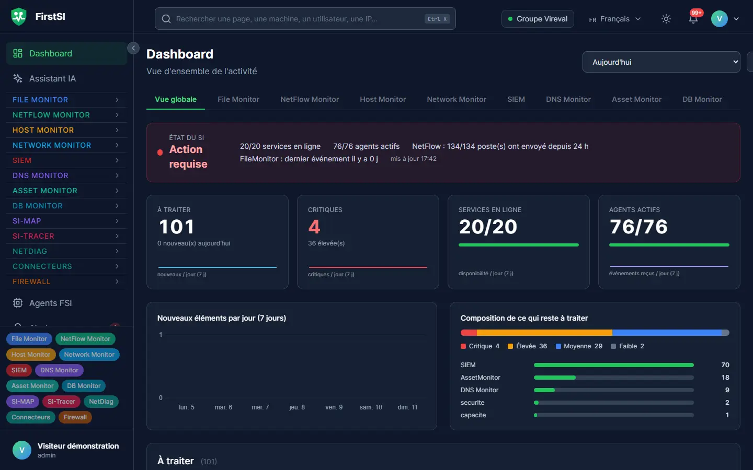This screenshot has height=470, width=753.
Task: Expand the FILE MONITOR sidebar section
Action: point(66,100)
